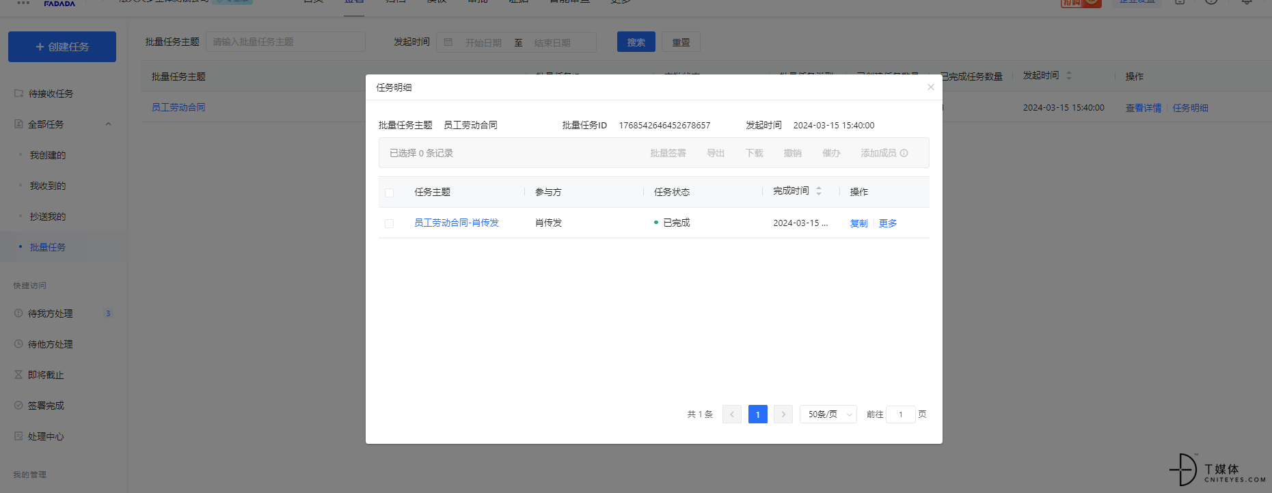
Task: Click the 待他方处理 clock icon
Action: [18, 343]
